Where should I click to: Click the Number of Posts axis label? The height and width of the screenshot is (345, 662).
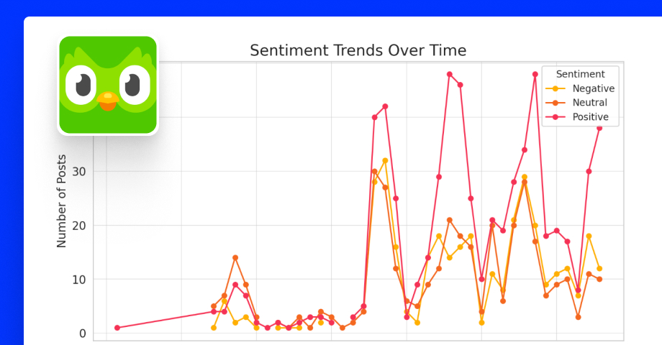62,201
